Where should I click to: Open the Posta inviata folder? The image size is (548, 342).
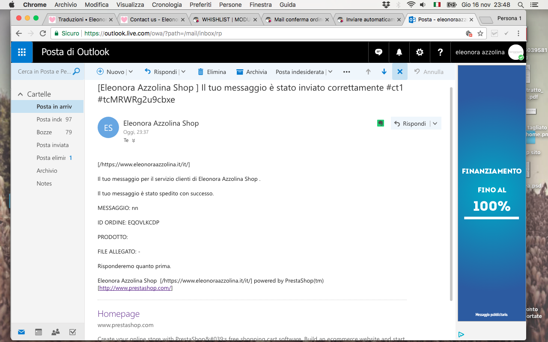pyautogui.click(x=47, y=145)
